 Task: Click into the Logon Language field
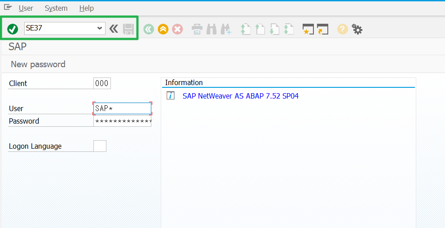point(100,146)
